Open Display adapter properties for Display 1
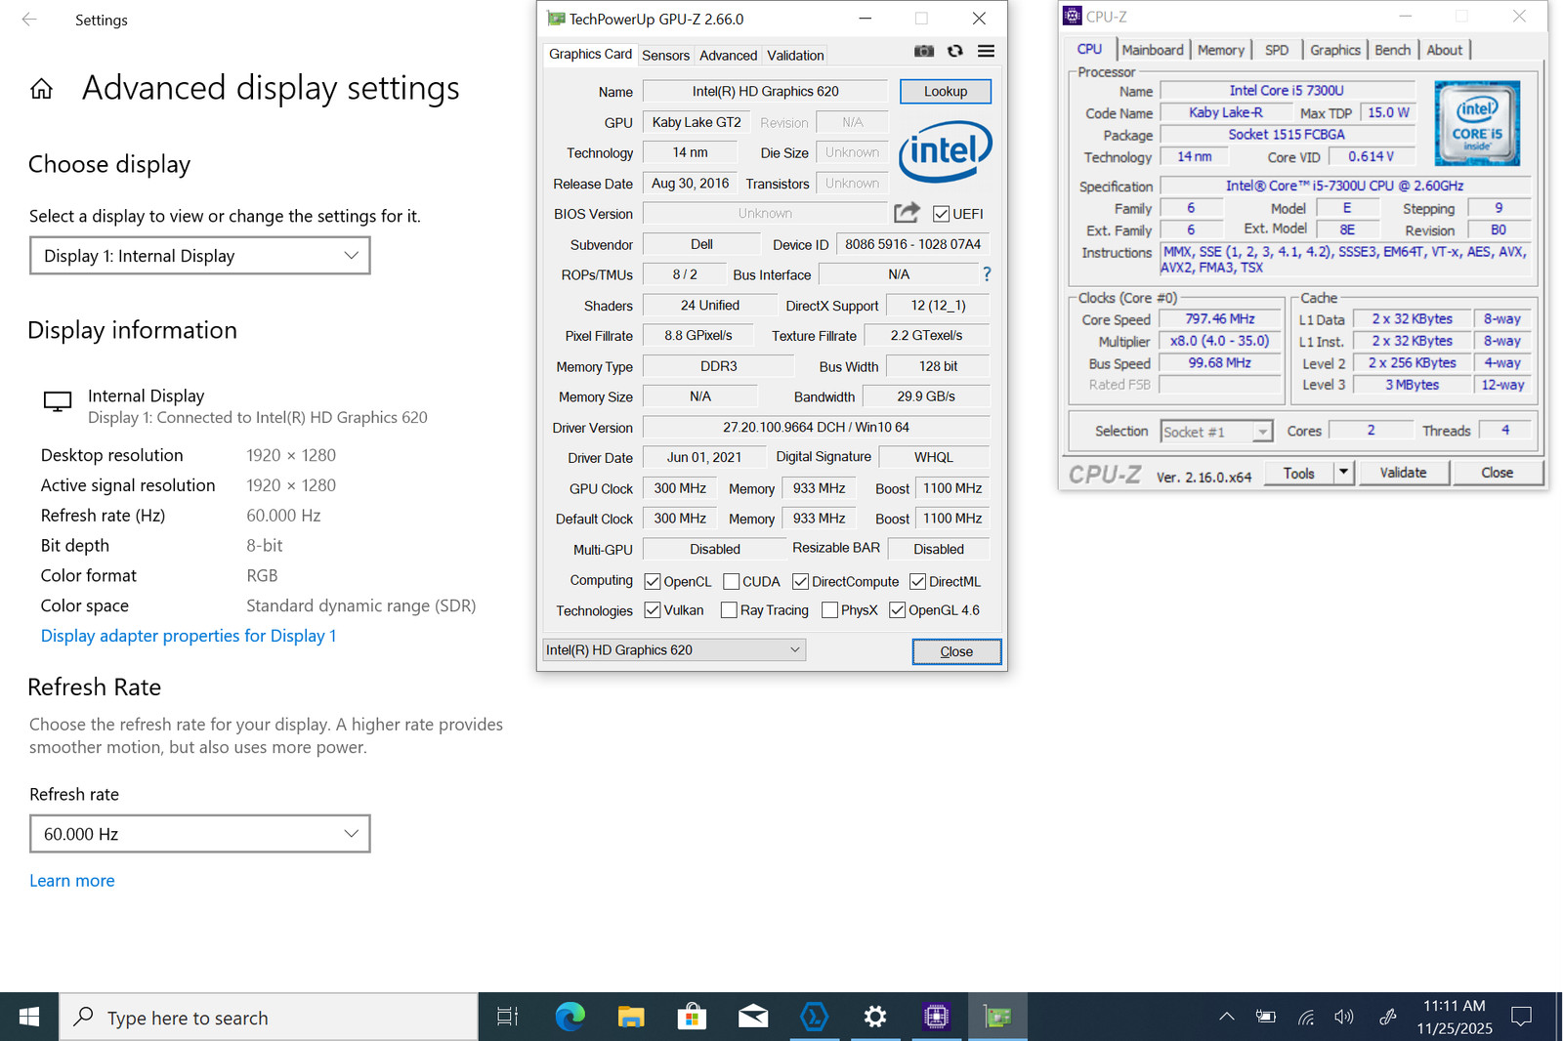The image size is (1563, 1041). pyautogui.click(x=189, y=636)
